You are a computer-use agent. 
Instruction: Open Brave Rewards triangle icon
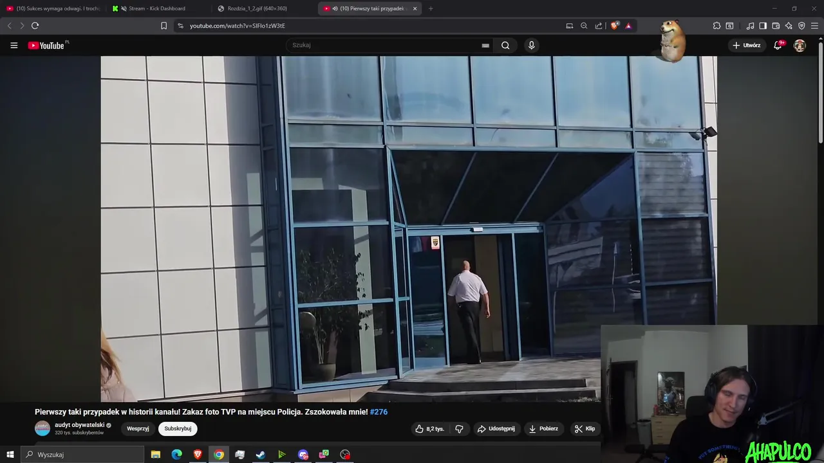[x=628, y=26]
